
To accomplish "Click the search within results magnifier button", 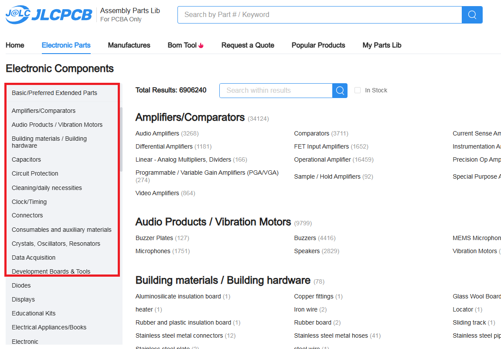I will pyautogui.click(x=340, y=91).
